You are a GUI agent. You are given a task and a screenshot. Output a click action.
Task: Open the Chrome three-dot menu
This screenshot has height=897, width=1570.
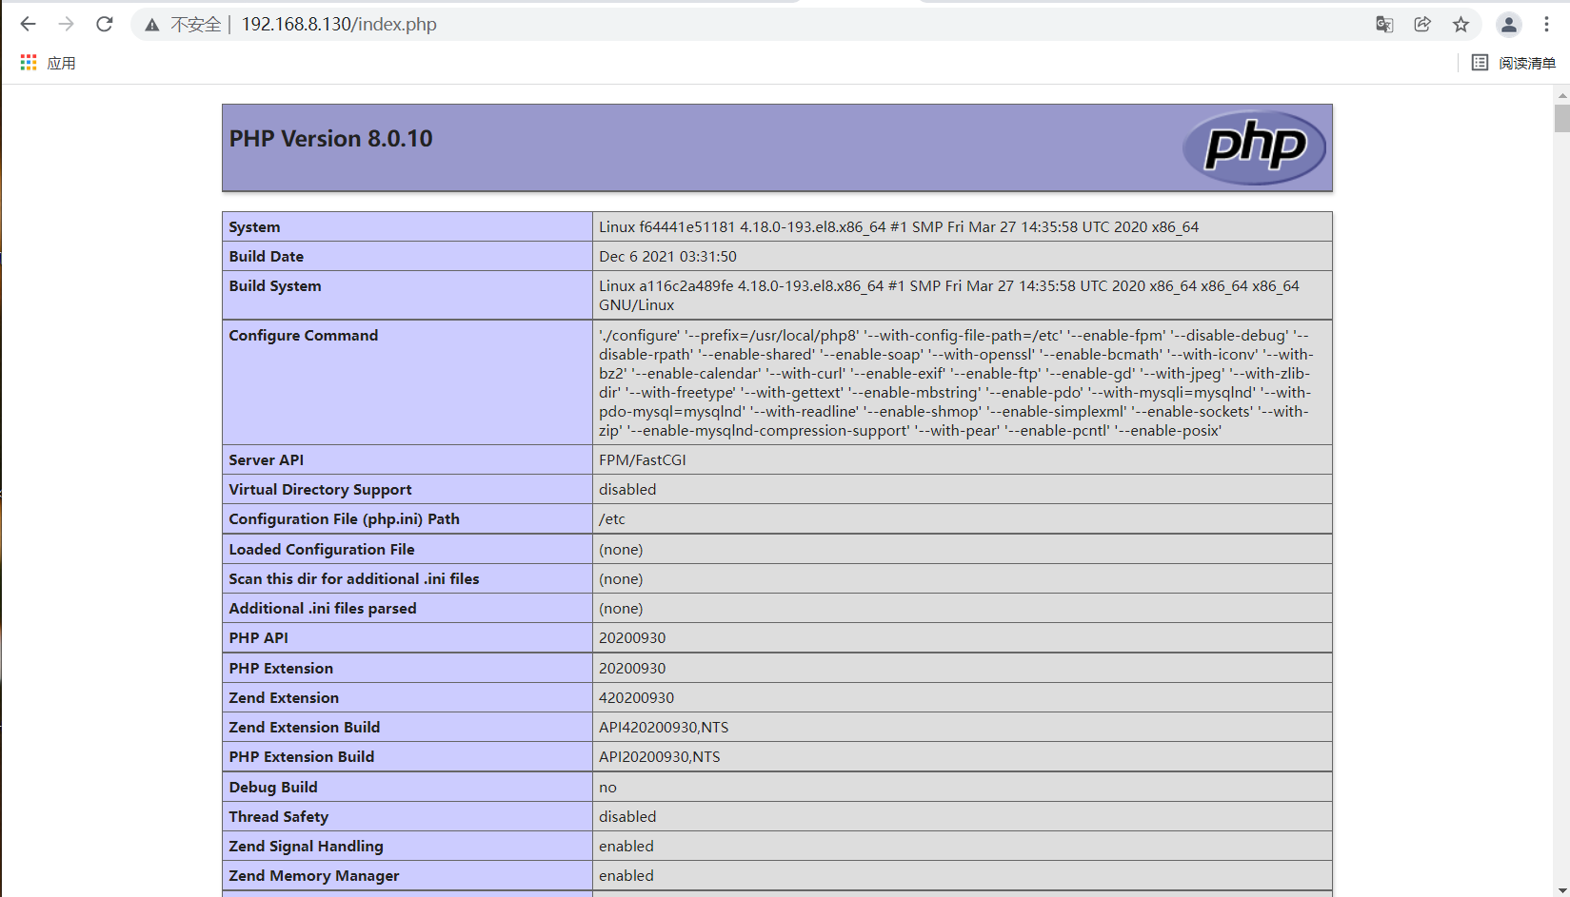pos(1546,25)
